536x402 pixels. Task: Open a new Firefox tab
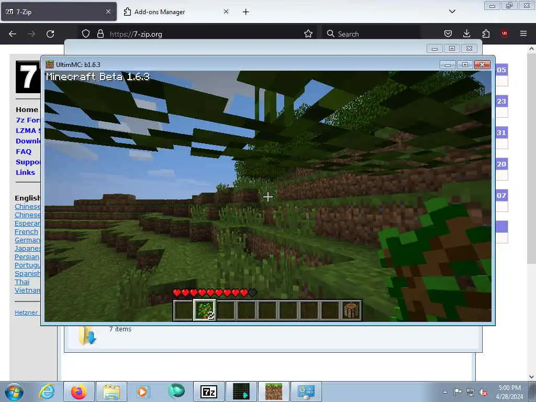tap(246, 12)
